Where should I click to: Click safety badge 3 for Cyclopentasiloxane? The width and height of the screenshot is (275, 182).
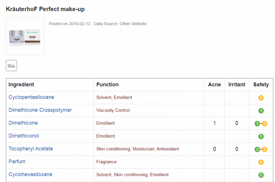pyautogui.click(x=261, y=98)
